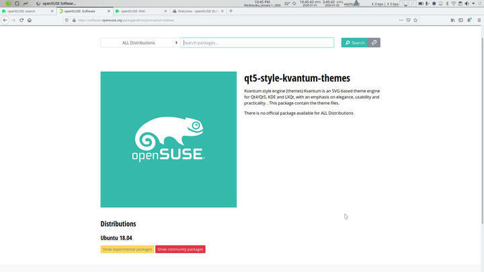Click the openSUSE chameleon logo image
This screenshot has width=484, height=272.
[x=169, y=140]
